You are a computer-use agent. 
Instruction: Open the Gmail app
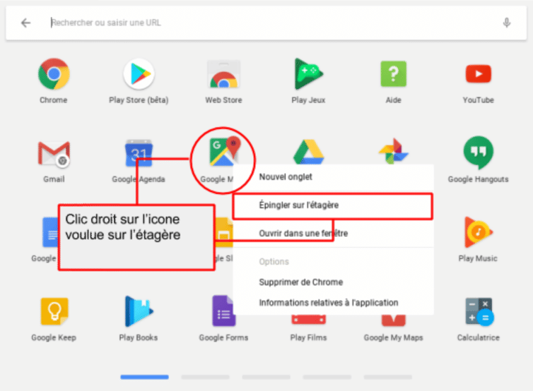(x=53, y=155)
